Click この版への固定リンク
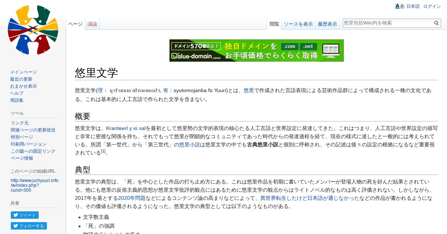The image size is (447, 234). 33,151
